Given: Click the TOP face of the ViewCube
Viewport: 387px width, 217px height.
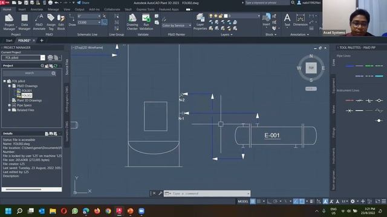Looking at the screenshot, I should (x=311, y=68).
